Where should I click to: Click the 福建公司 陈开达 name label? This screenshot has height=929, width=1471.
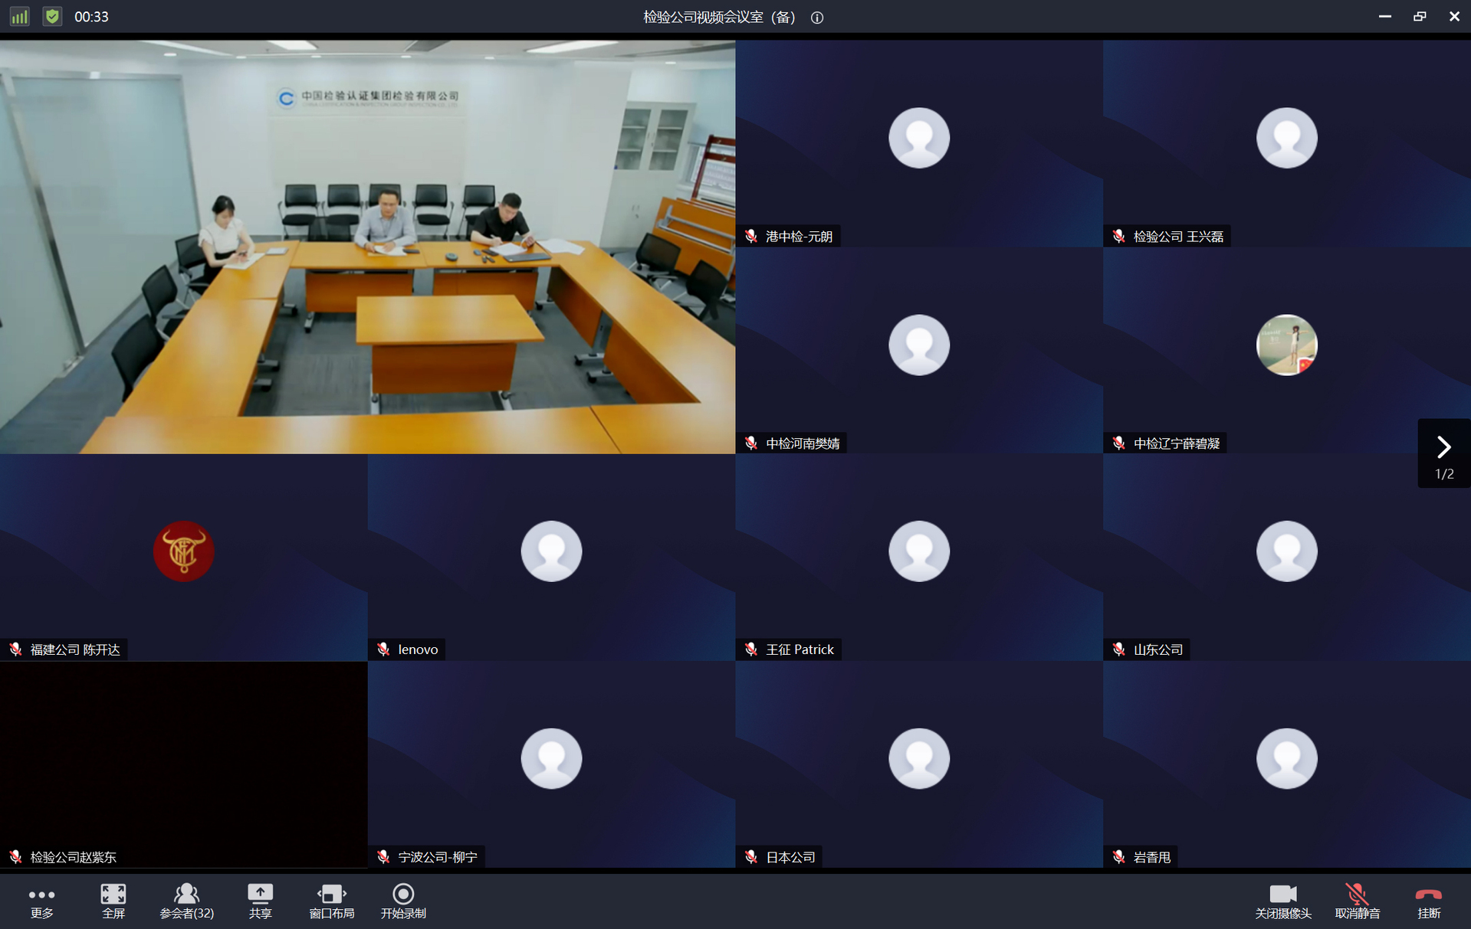click(75, 649)
